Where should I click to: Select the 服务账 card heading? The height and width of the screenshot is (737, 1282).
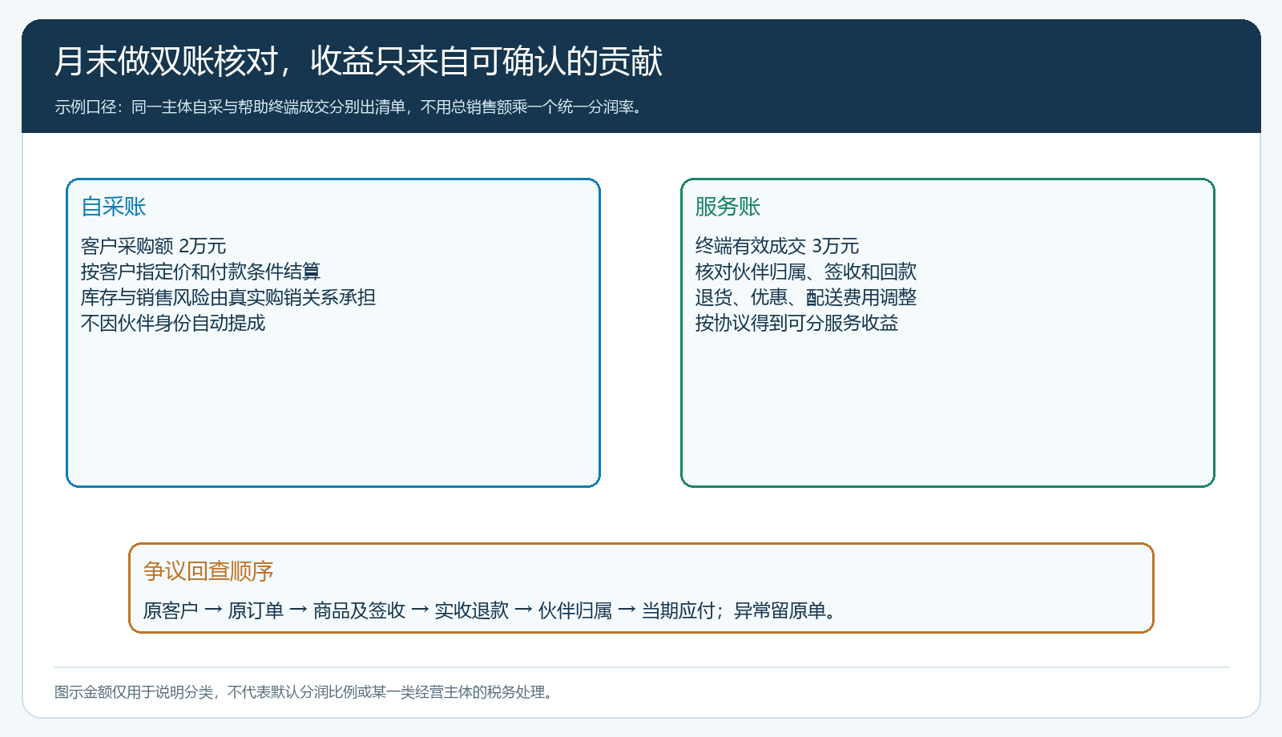pyautogui.click(x=728, y=207)
